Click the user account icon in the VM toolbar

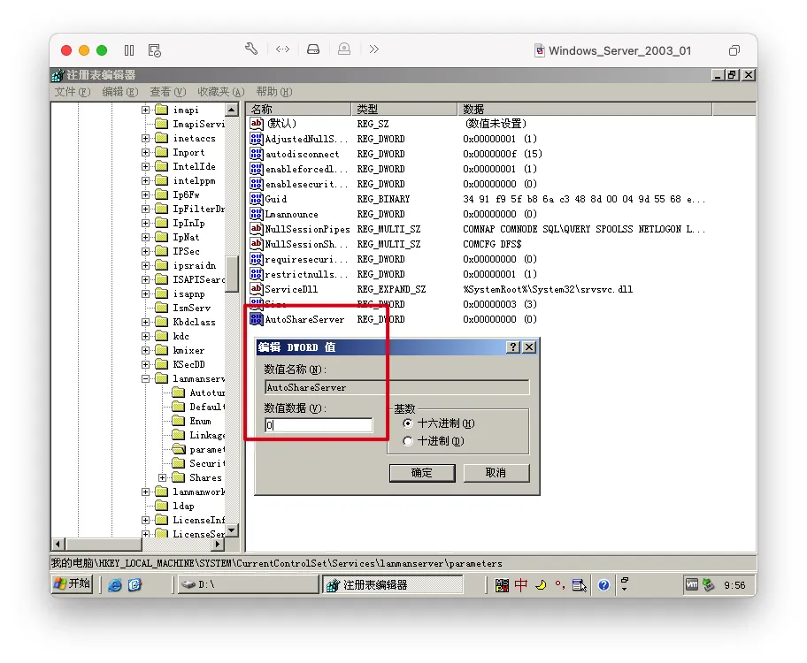point(344,50)
